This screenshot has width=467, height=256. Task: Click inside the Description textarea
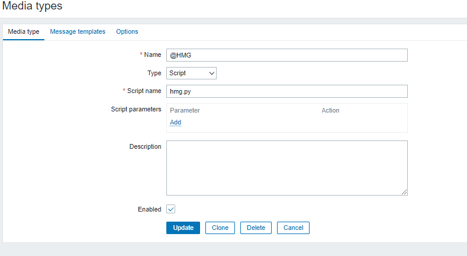point(286,168)
